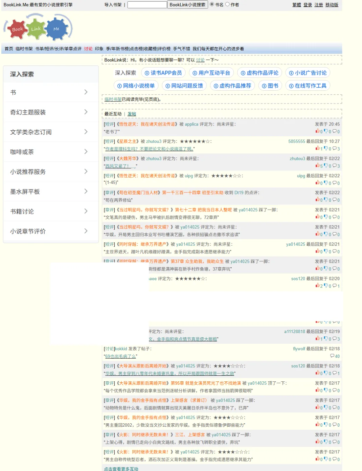Click 点击查看更多互动 at the bottom
The height and width of the screenshot is (471, 362).
coord(121,469)
